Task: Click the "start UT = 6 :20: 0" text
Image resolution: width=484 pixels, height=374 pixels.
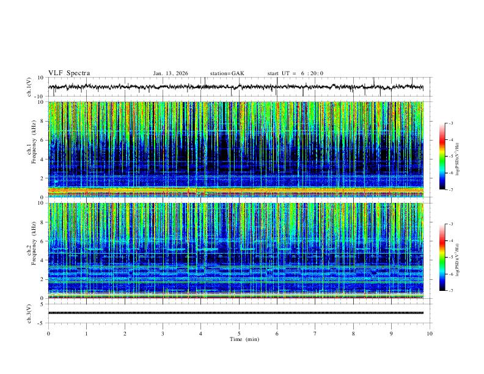Action: [295, 73]
